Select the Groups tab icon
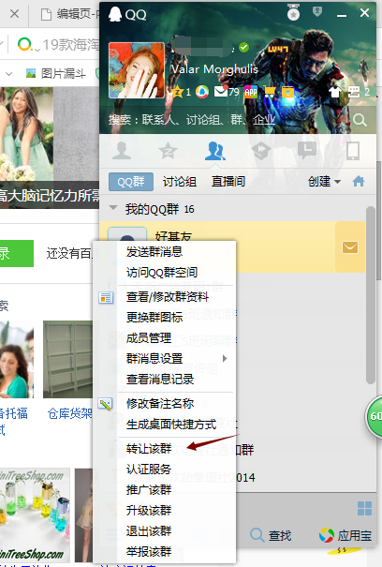This screenshot has width=382, height=567. [x=215, y=151]
